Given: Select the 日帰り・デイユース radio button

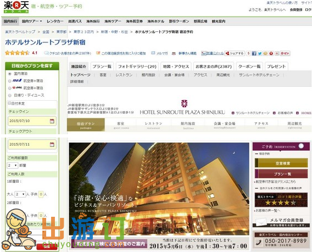Looking at the screenshot, I should [x=9, y=95].
